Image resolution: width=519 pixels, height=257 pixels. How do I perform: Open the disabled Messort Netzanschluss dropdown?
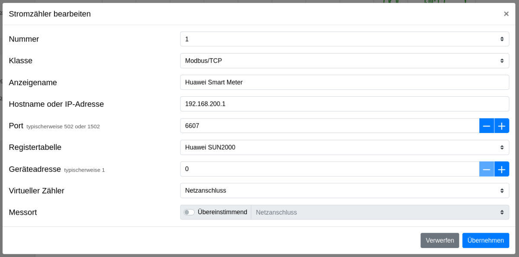point(380,212)
